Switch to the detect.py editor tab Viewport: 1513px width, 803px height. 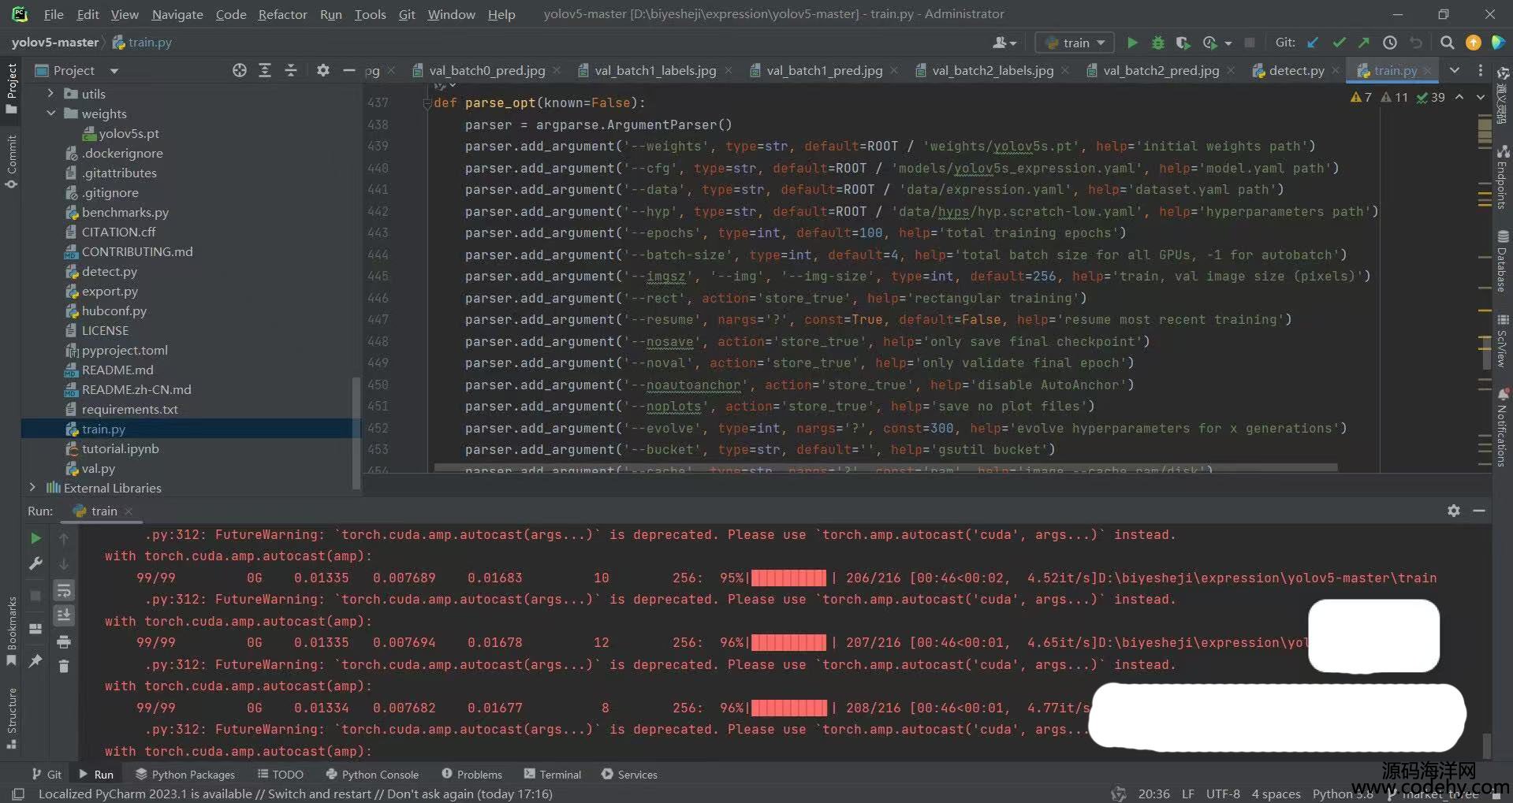(x=1295, y=71)
